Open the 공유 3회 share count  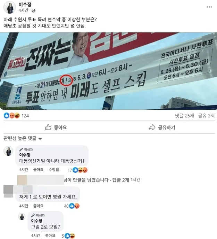[x=206, y=116]
